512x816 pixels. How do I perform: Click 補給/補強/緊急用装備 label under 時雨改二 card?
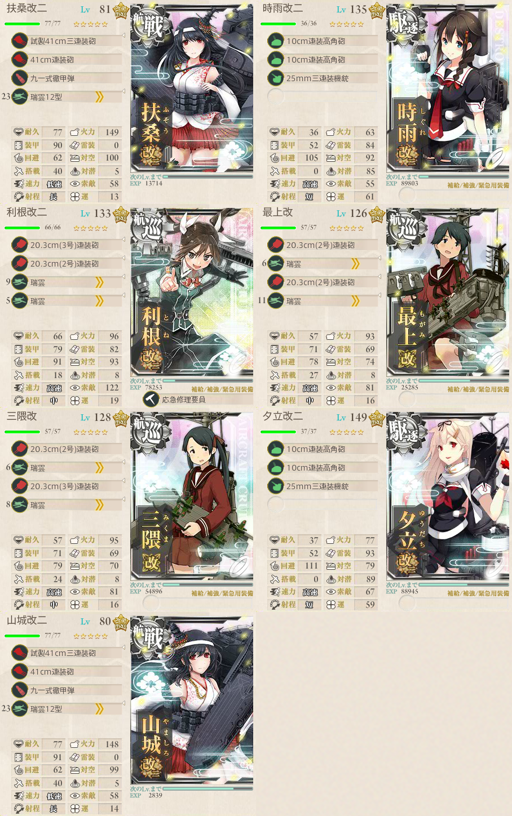click(x=478, y=185)
